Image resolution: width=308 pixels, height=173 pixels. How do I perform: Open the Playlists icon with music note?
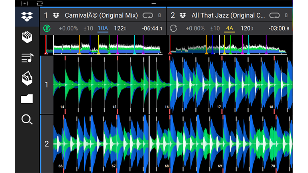pos(27,58)
